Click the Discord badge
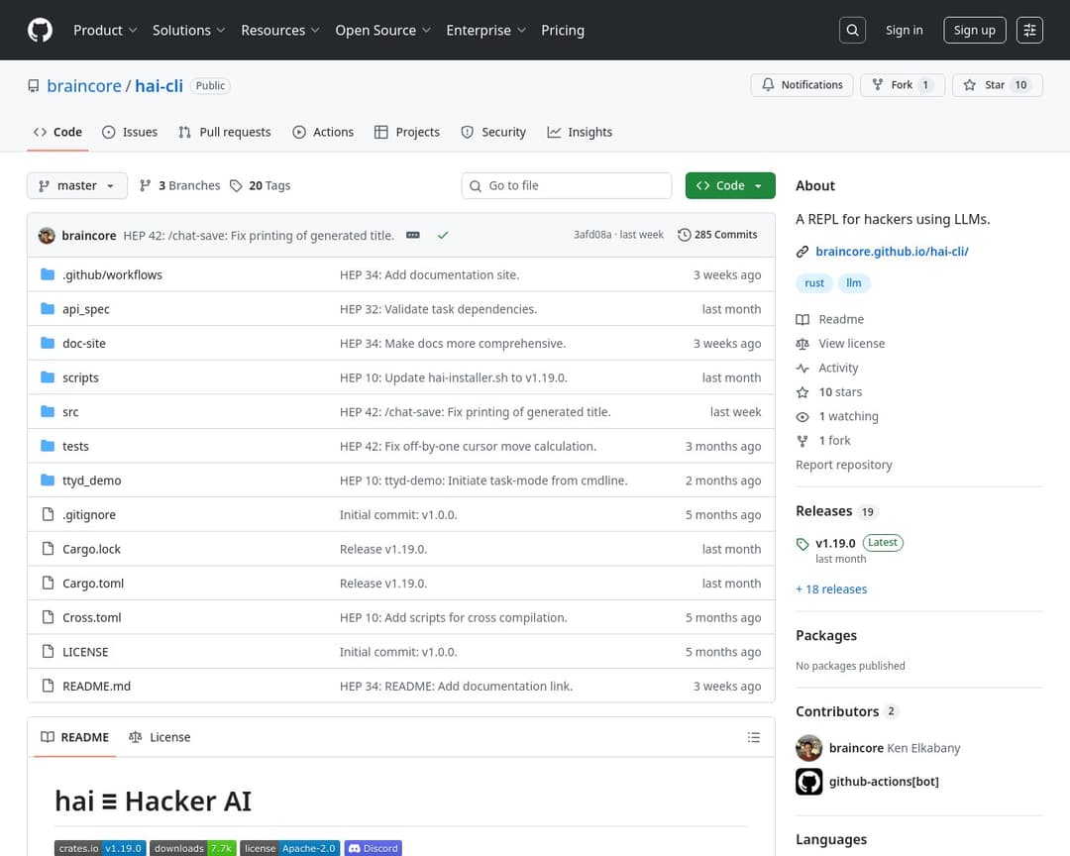Screen dimensions: 1070x856 point(373,848)
